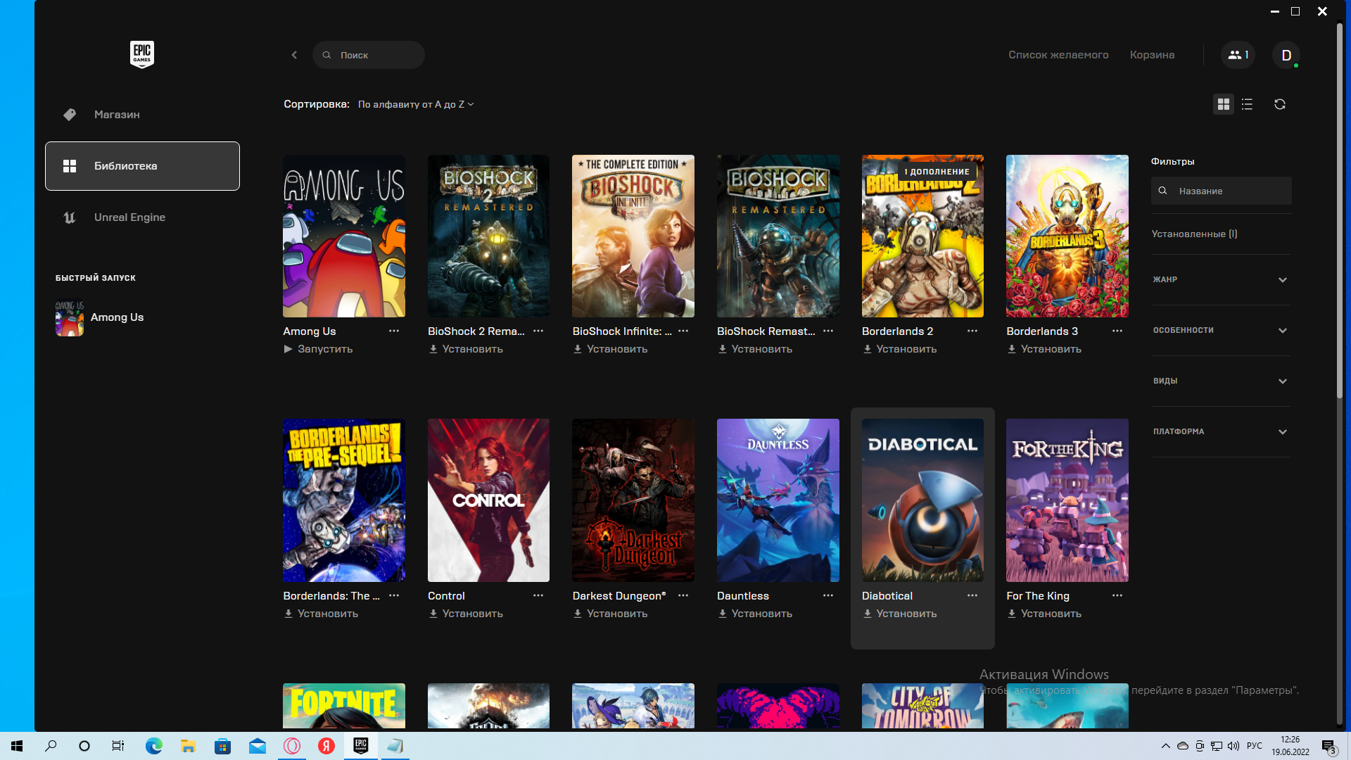Install Control
The width and height of the screenshot is (1351, 760).
click(x=466, y=614)
